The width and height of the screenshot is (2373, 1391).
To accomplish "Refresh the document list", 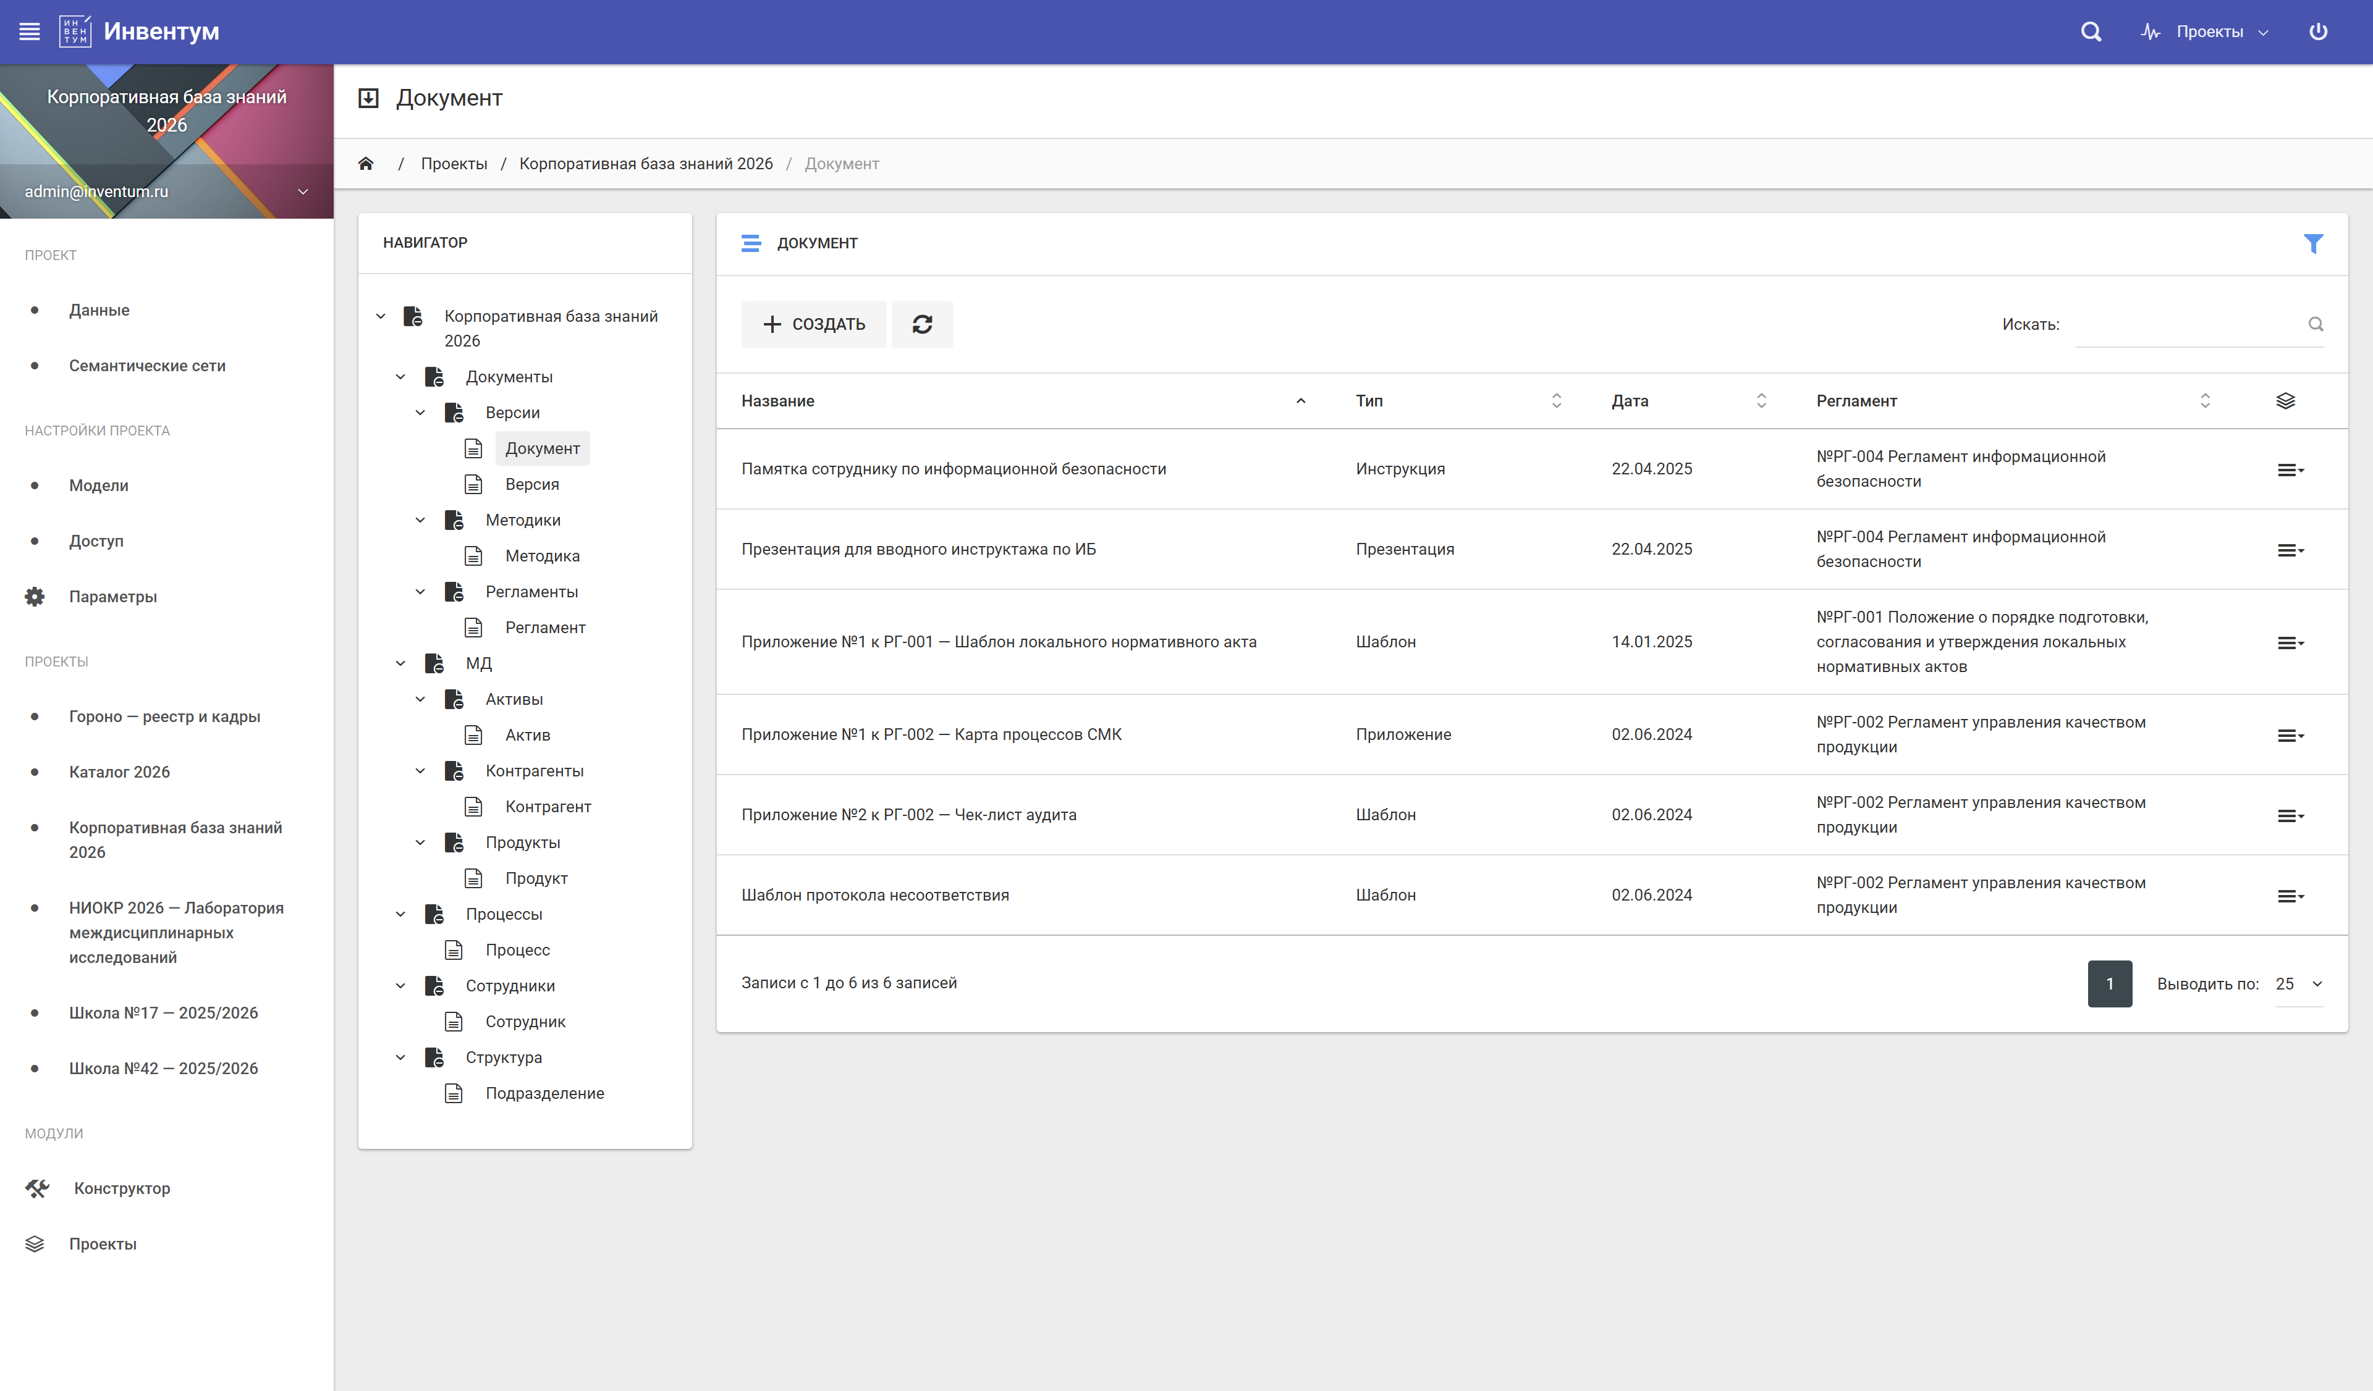I will [922, 324].
